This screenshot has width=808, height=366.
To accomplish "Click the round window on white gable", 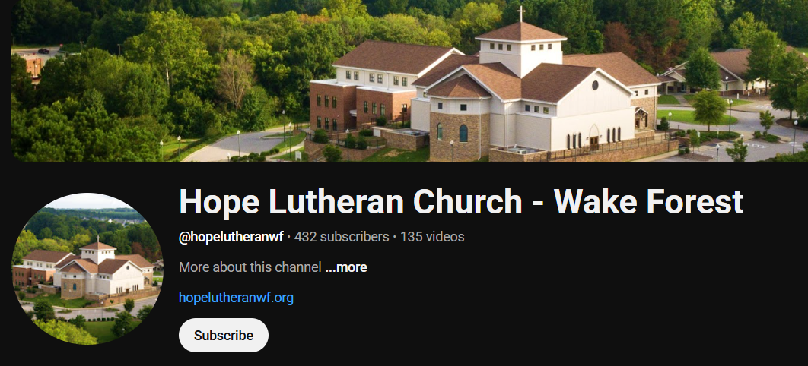I will pyautogui.click(x=595, y=85).
